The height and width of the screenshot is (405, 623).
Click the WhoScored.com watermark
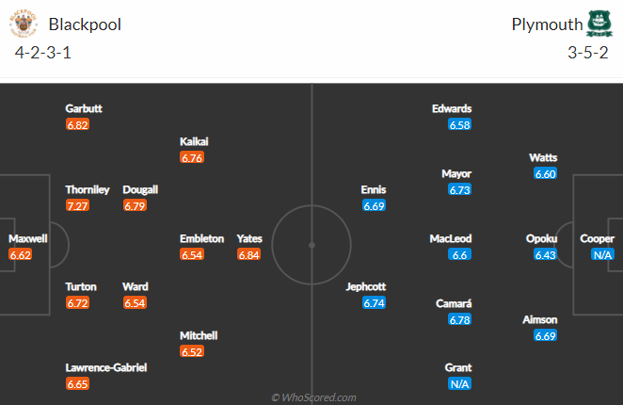(313, 397)
